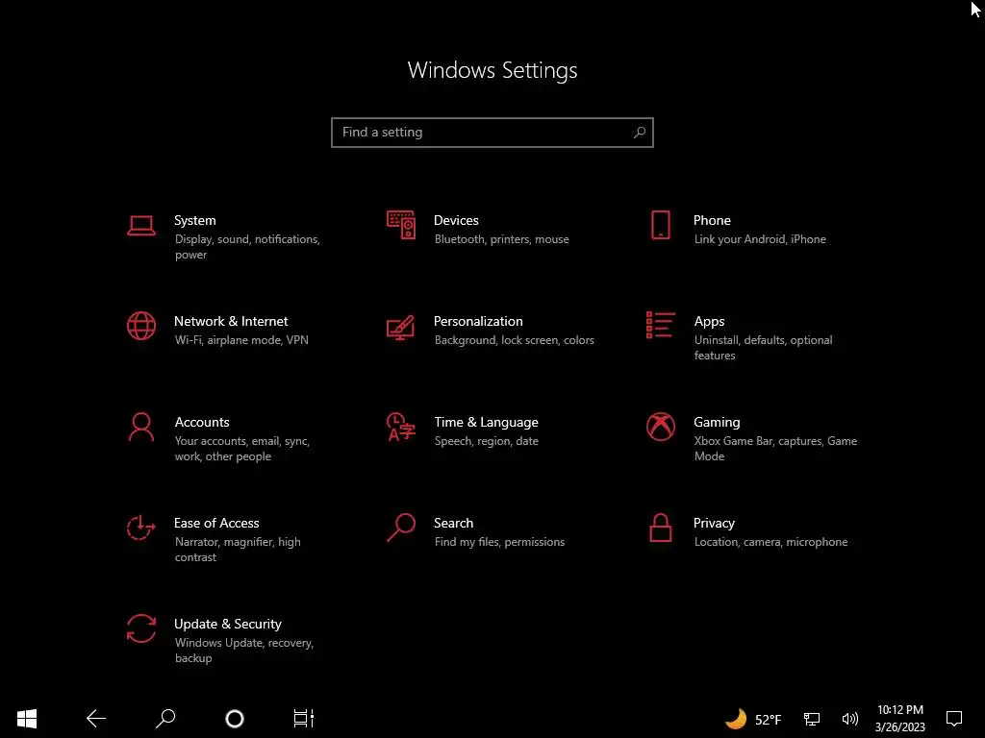Click the volume speaker tray icon

pyautogui.click(x=850, y=719)
